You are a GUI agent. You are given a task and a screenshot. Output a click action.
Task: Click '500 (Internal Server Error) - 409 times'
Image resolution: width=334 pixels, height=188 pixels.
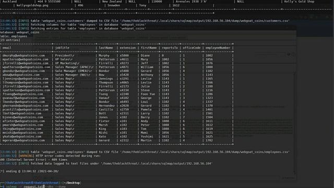pos(33,160)
